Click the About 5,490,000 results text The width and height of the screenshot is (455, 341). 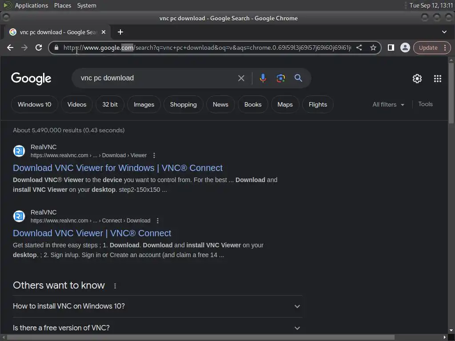[68, 130]
